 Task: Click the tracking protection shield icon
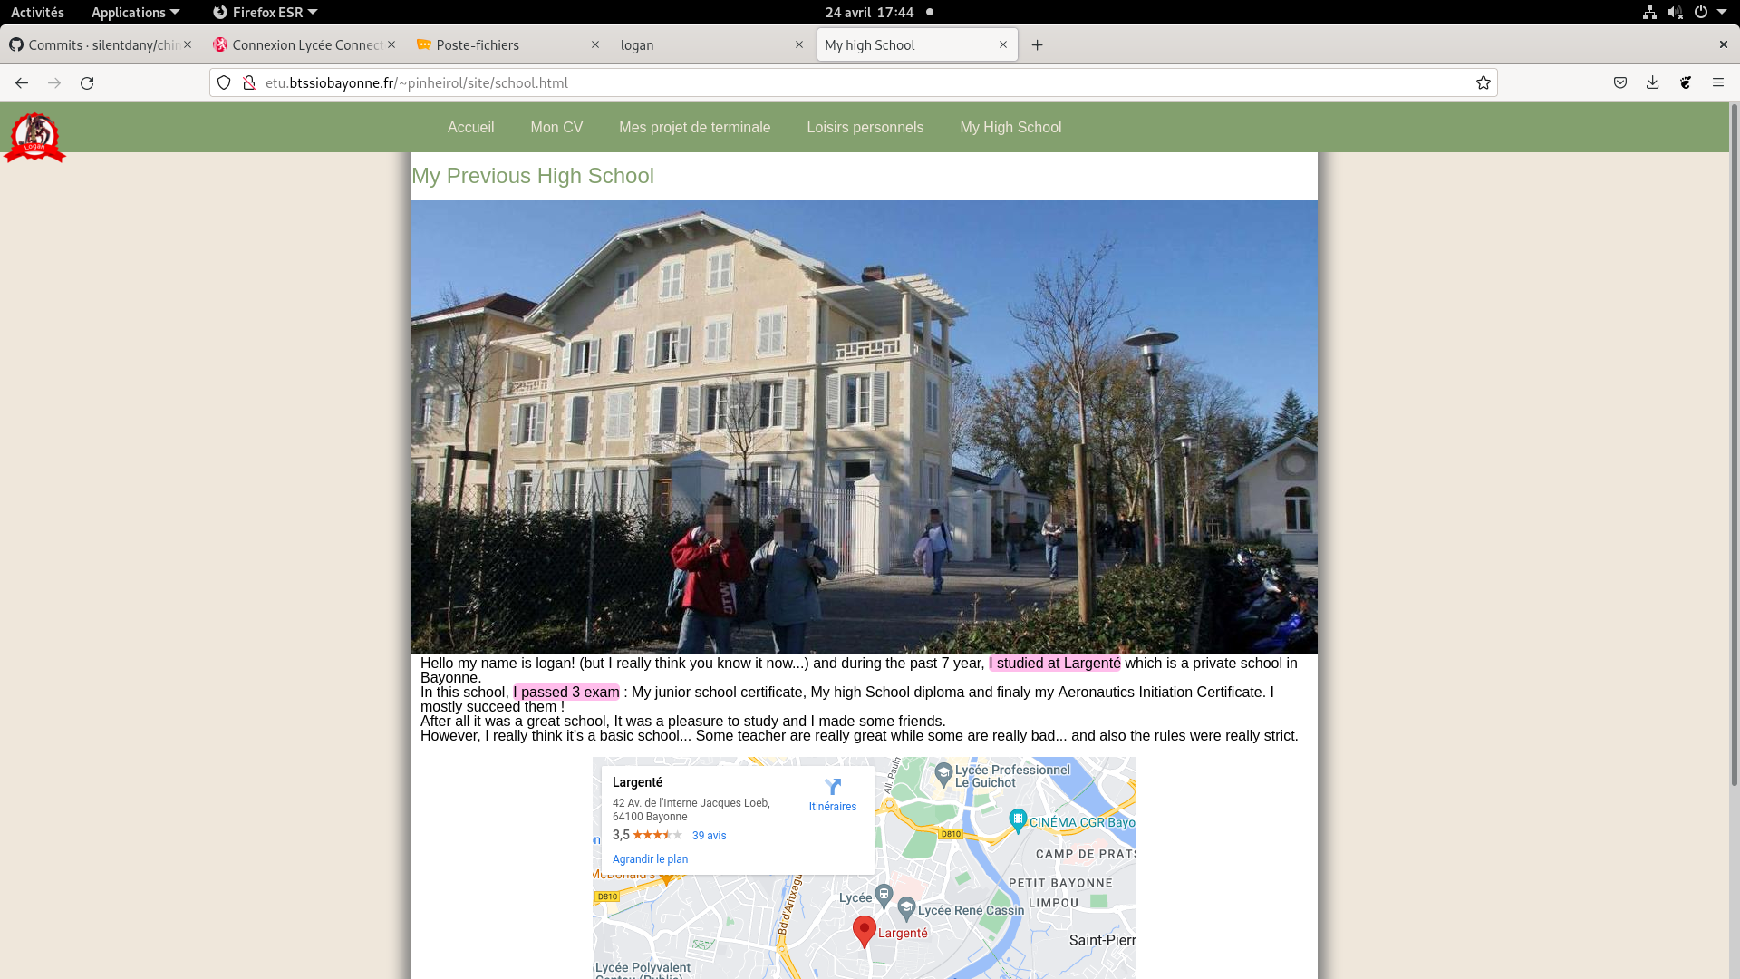point(224,82)
